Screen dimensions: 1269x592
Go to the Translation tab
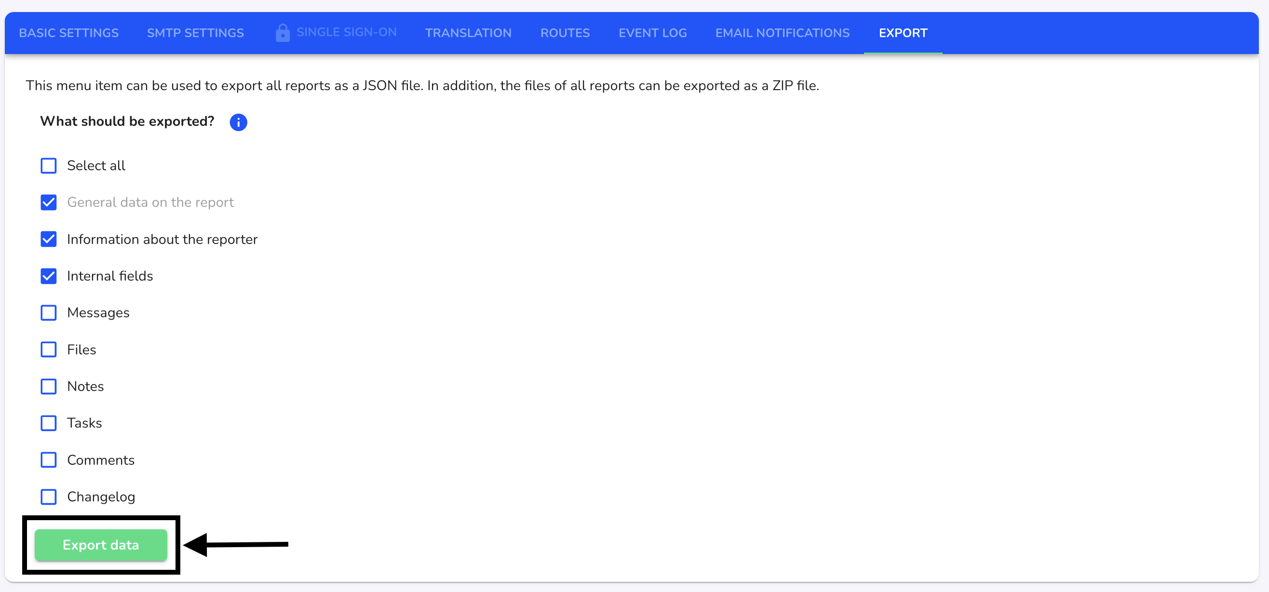pos(468,33)
